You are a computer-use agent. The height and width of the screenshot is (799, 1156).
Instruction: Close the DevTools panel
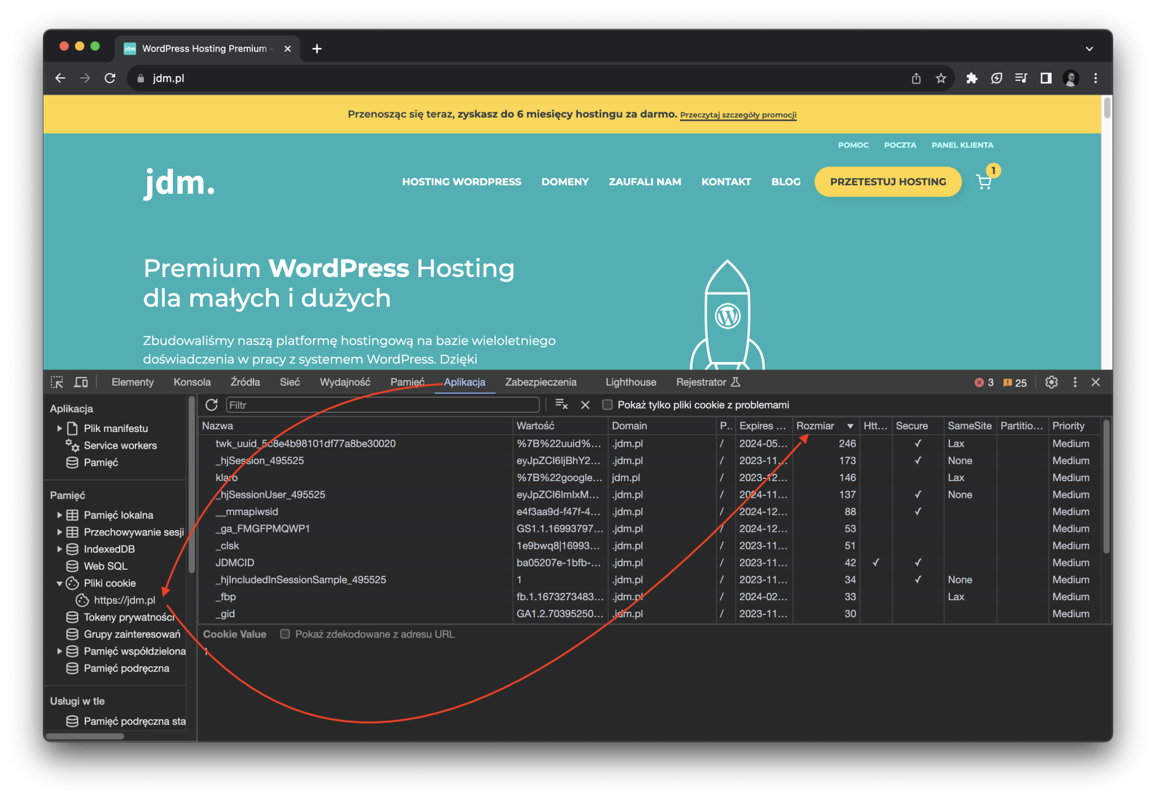1096,382
